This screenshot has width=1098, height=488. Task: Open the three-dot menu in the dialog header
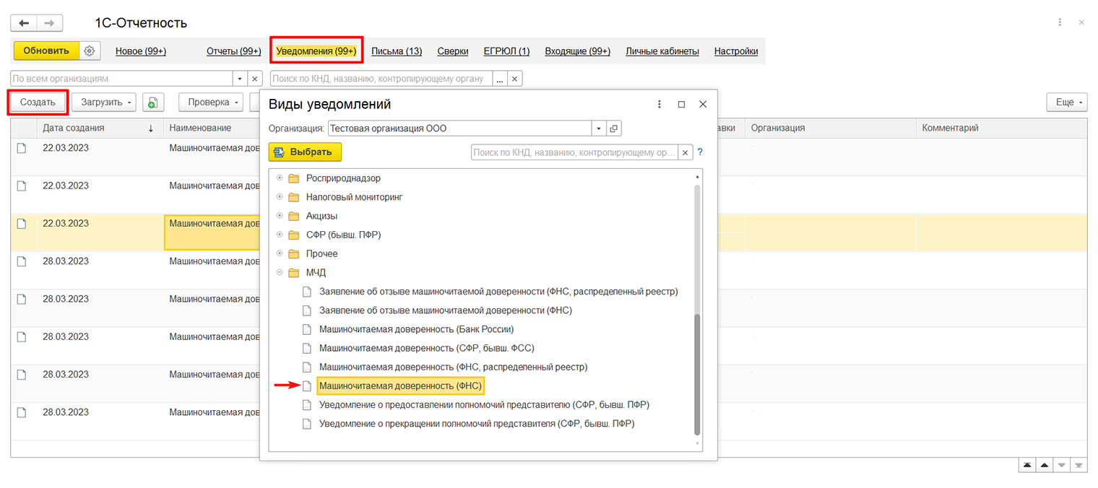point(659,105)
